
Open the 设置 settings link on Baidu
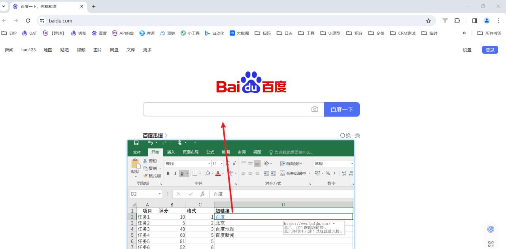467,50
